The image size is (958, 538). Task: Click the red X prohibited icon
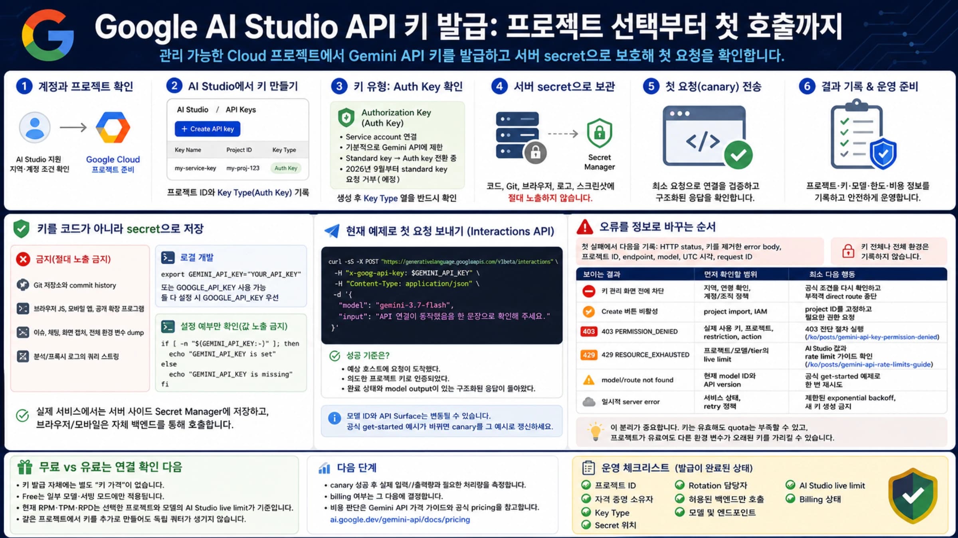pos(23,259)
